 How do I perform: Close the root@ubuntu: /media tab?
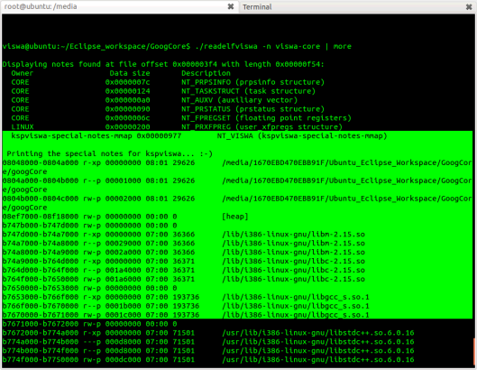pyautogui.click(x=231, y=6)
